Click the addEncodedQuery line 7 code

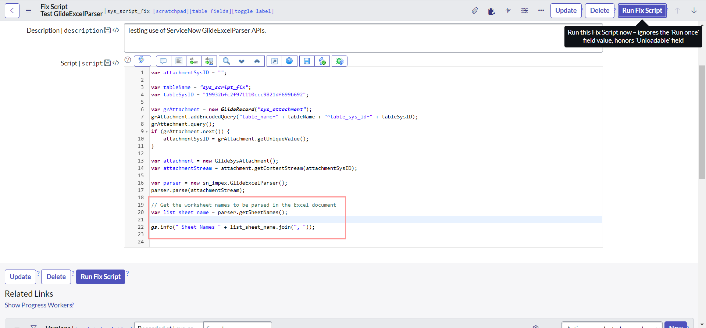click(284, 117)
